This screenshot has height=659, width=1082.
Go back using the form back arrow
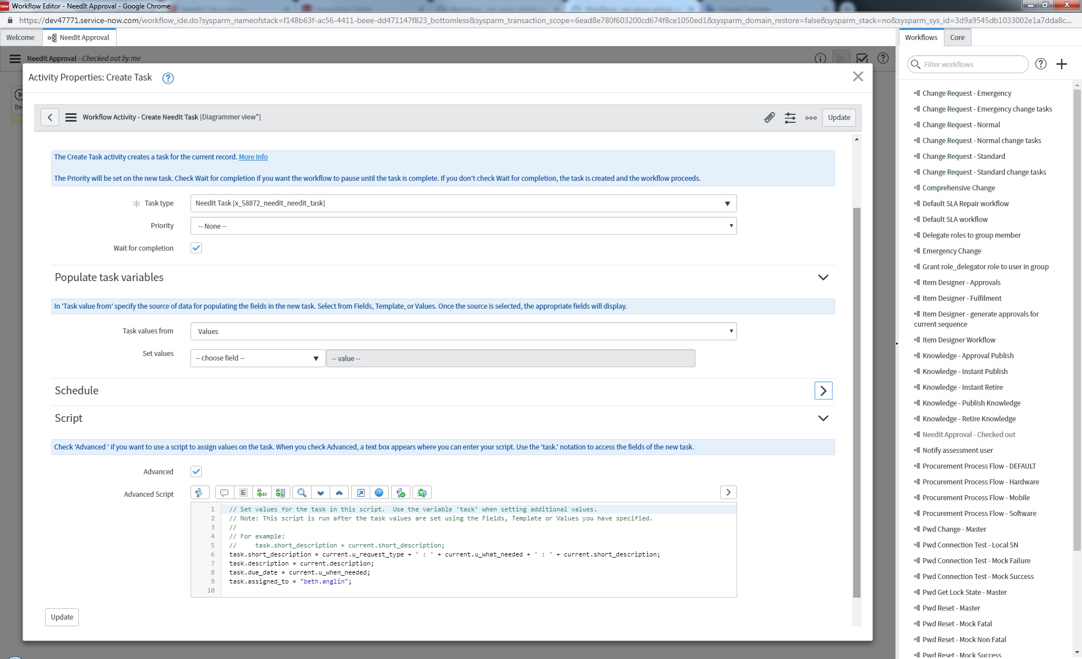pos(50,117)
